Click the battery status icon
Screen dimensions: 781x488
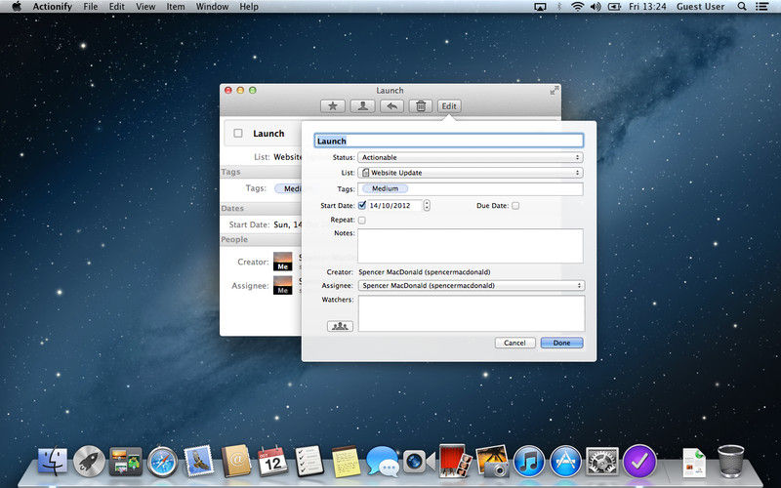click(x=614, y=7)
